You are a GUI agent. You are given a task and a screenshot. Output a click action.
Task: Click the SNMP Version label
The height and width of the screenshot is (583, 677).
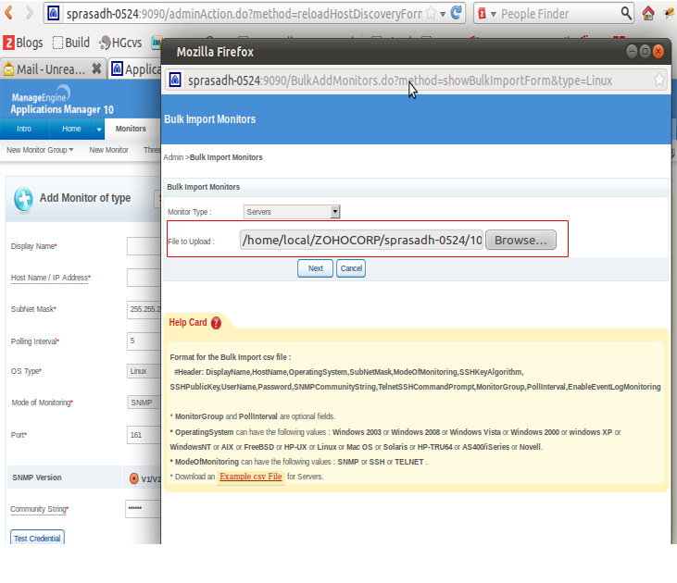pyautogui.click(x=37, y=478)
